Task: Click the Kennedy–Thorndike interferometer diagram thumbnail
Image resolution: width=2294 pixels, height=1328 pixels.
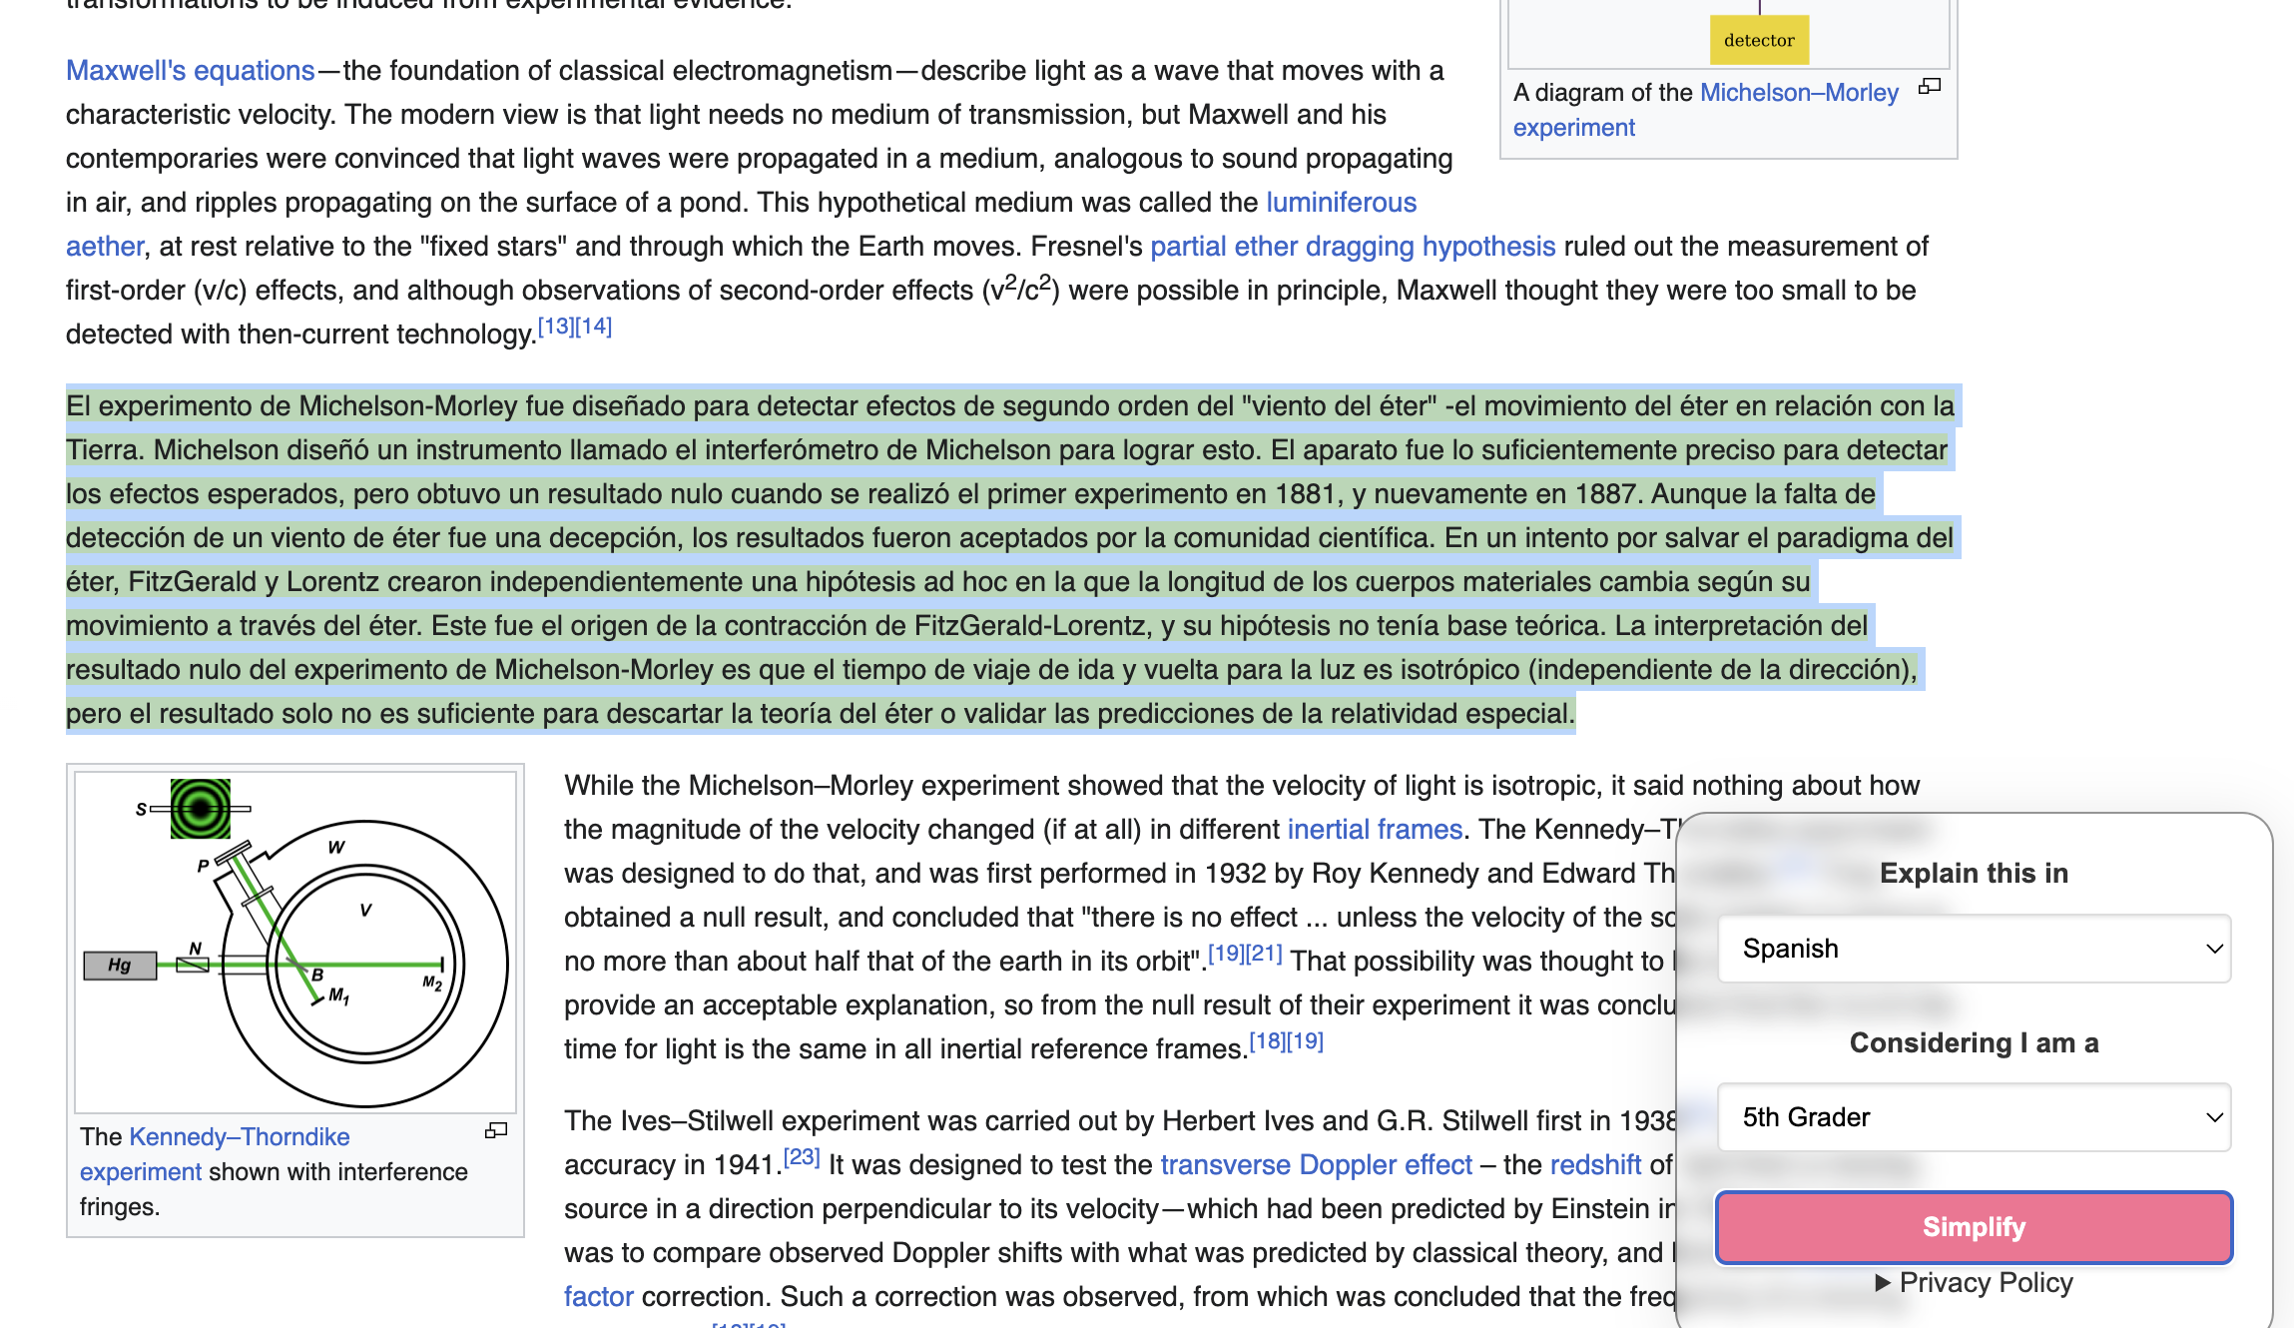Action: point(295,942)
